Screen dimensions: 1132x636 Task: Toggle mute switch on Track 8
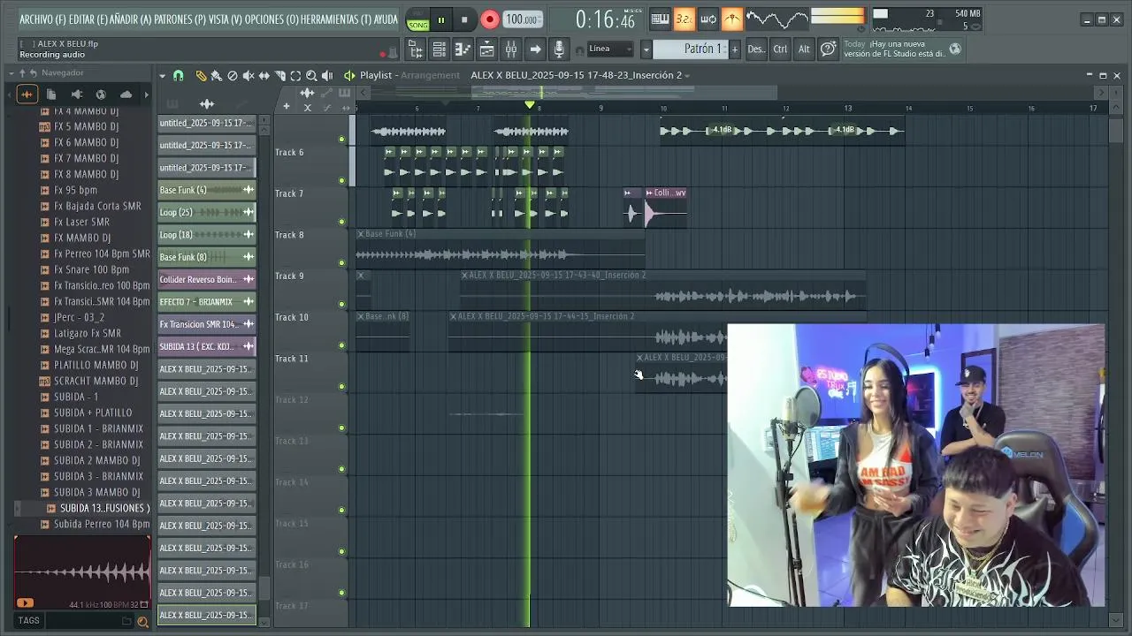click(x=341, y=262)
